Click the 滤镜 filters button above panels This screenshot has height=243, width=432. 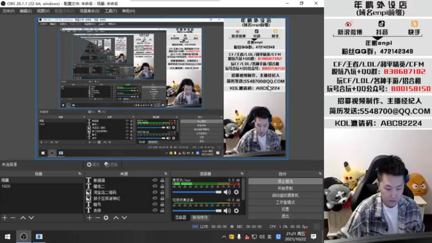pos(111,165)
